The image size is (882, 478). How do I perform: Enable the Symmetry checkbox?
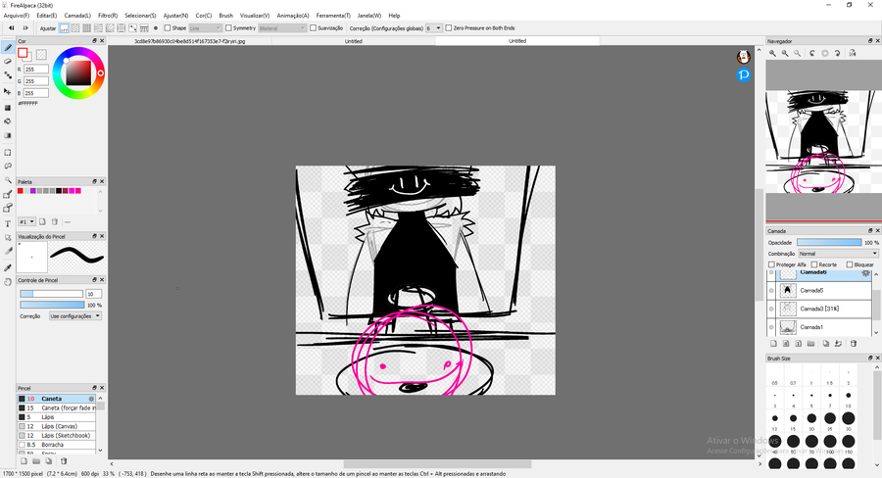click(x=228, y=28)
